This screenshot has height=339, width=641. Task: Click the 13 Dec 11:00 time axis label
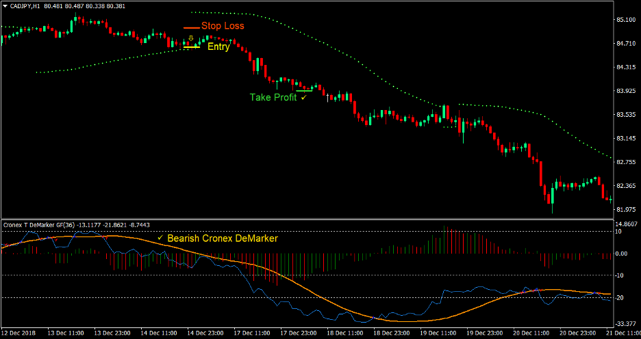pos(66,333)
